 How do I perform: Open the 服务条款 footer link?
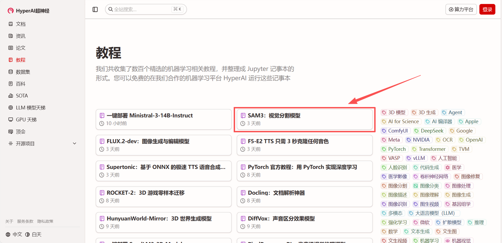[25, 221]
